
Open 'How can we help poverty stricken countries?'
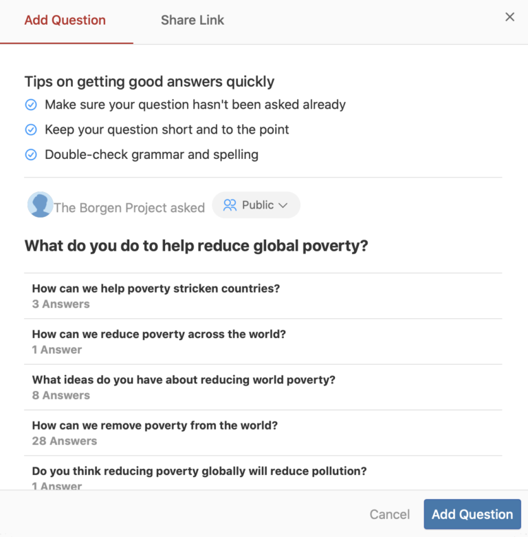[263, 296]
